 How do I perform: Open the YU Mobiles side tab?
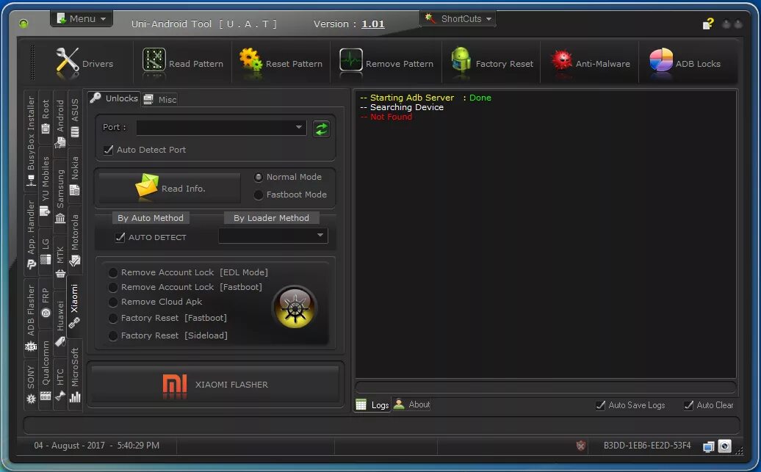[x=46, y=187]
